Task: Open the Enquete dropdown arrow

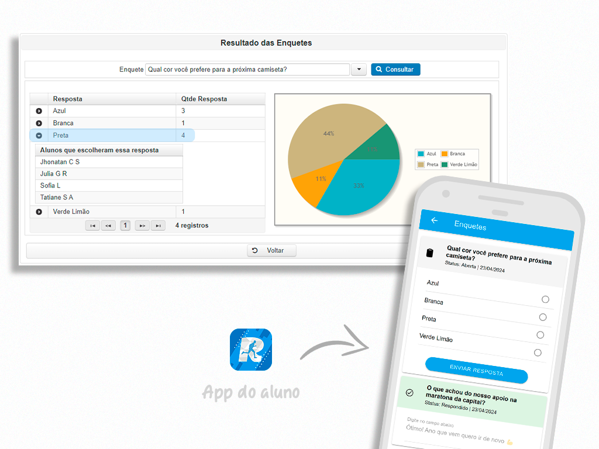Action: pos(359,70)
